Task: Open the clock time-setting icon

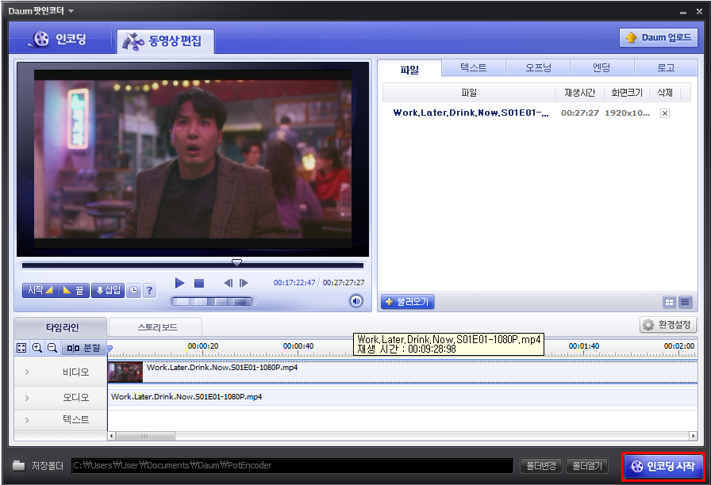Action: pos(134,290)
